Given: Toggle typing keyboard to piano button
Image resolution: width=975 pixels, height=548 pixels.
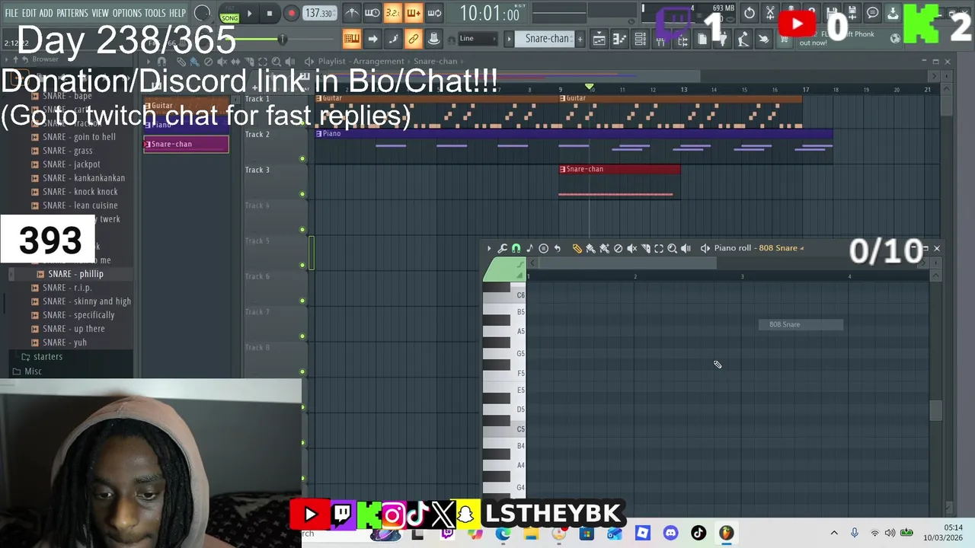Looking at the screenshot, I should click(x=352, y=39).
